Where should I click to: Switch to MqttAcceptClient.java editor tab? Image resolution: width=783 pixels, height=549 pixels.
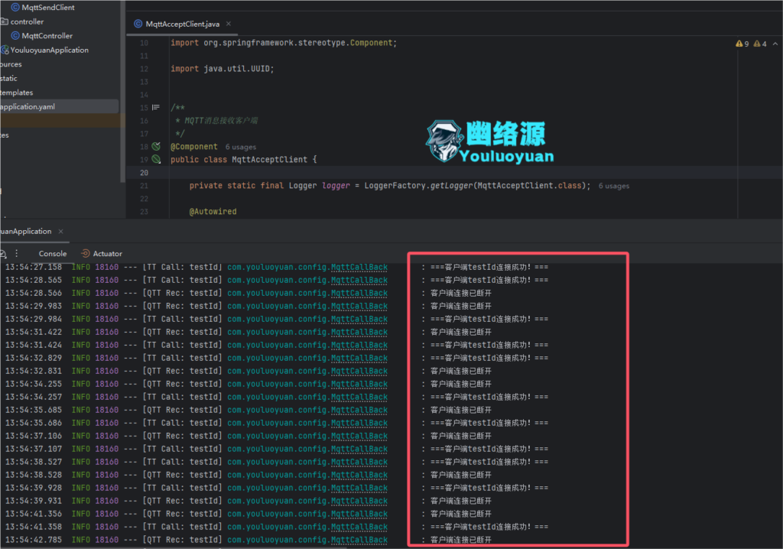182,24
